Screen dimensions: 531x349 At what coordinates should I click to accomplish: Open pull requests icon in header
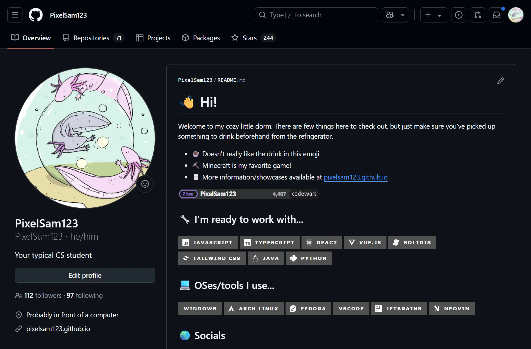pyautogui.click(x=478, y=15)
